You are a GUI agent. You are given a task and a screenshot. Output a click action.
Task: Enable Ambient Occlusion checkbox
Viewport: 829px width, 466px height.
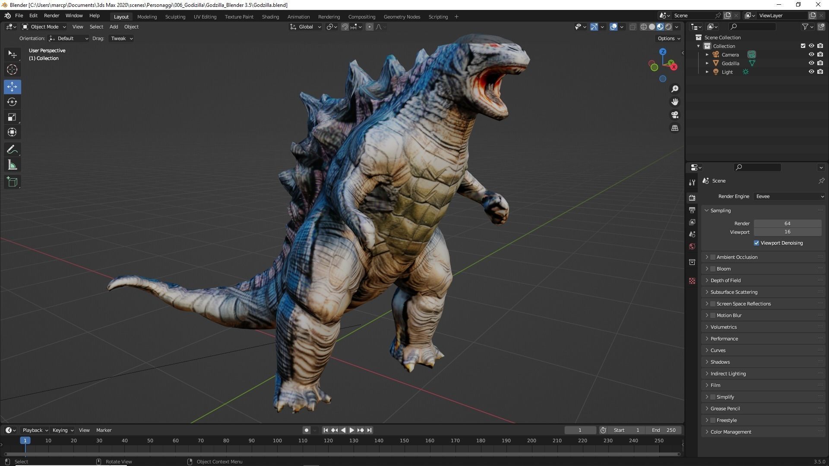(713, 257)
